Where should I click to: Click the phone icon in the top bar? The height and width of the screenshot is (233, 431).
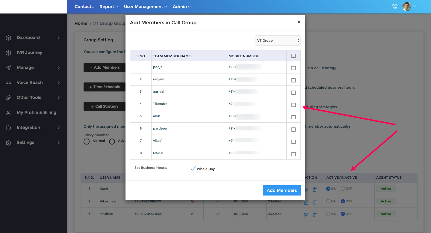395,6
